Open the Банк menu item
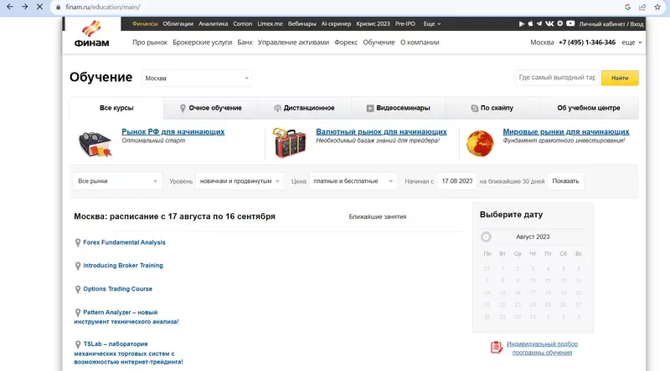The image size is (670, 371). coord(245,43)
